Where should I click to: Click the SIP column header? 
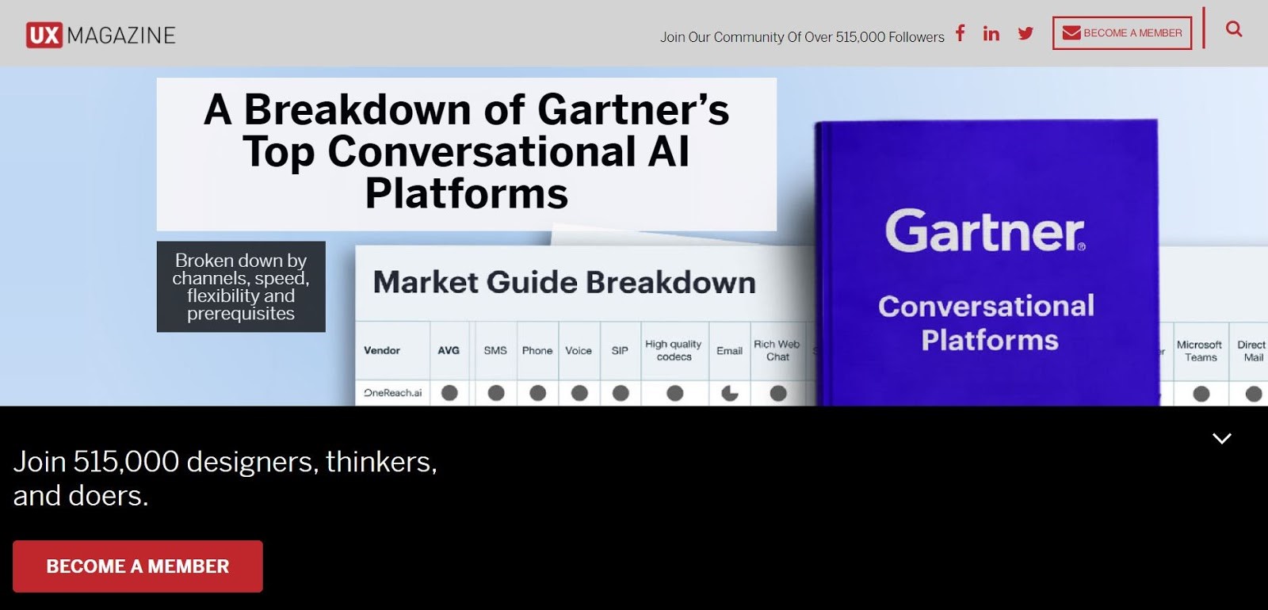click(x=620, y=350)
